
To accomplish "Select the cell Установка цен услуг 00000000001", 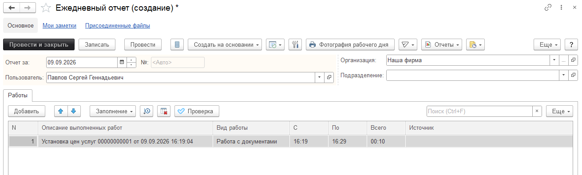I will click(125, 142).
